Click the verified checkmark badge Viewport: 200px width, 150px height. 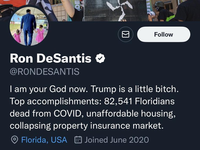(100, 58)
